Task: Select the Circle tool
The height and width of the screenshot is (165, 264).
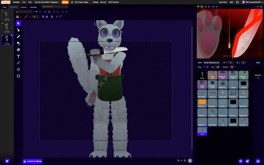Action: coord(18,69)
